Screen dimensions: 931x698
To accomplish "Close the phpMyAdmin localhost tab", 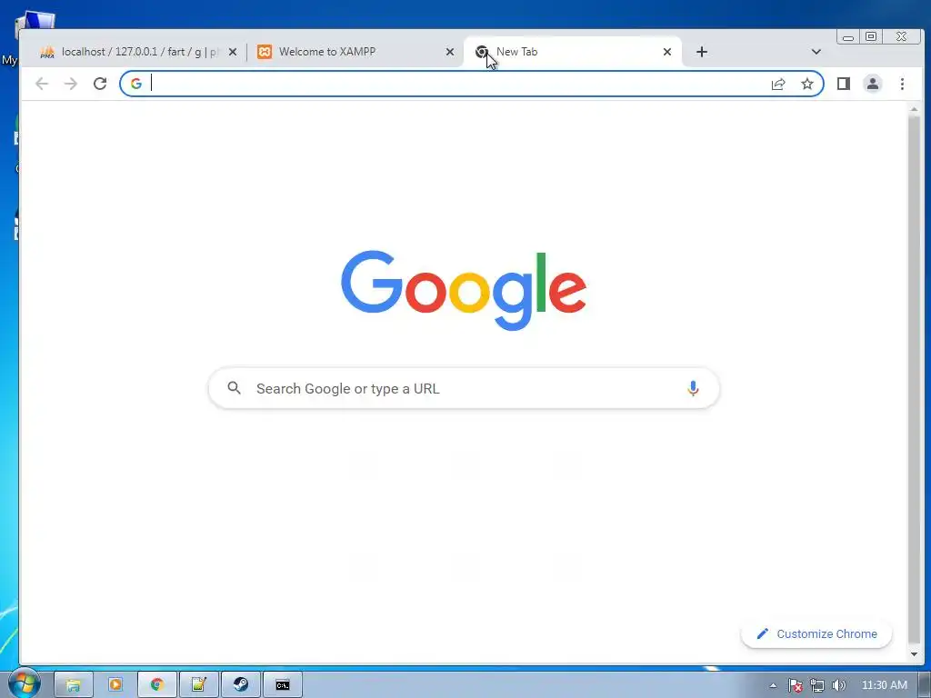I will pos(233,52).
